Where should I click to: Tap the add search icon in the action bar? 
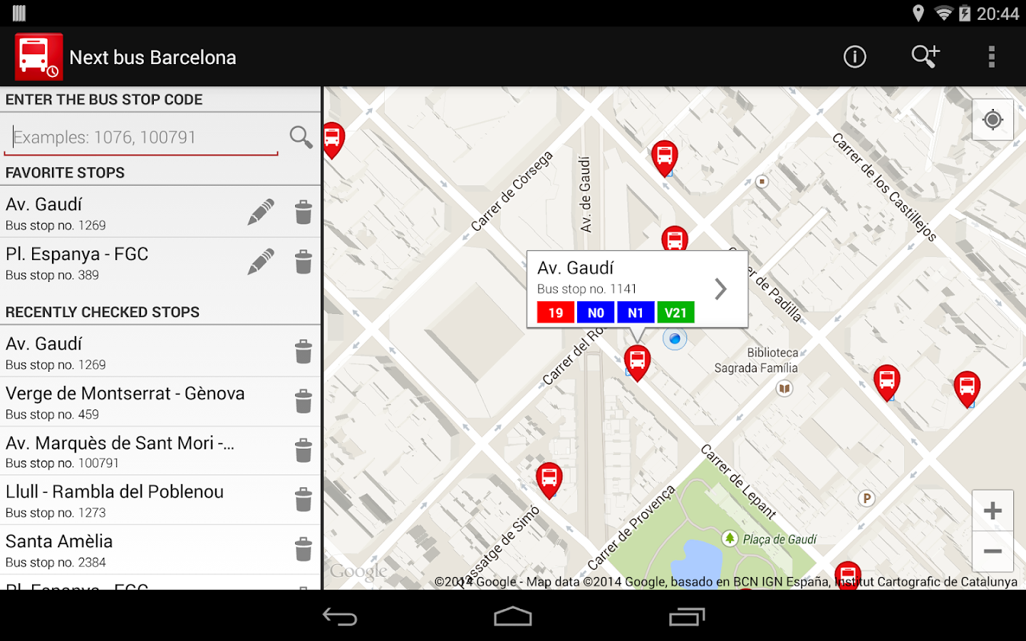(925, 56)
